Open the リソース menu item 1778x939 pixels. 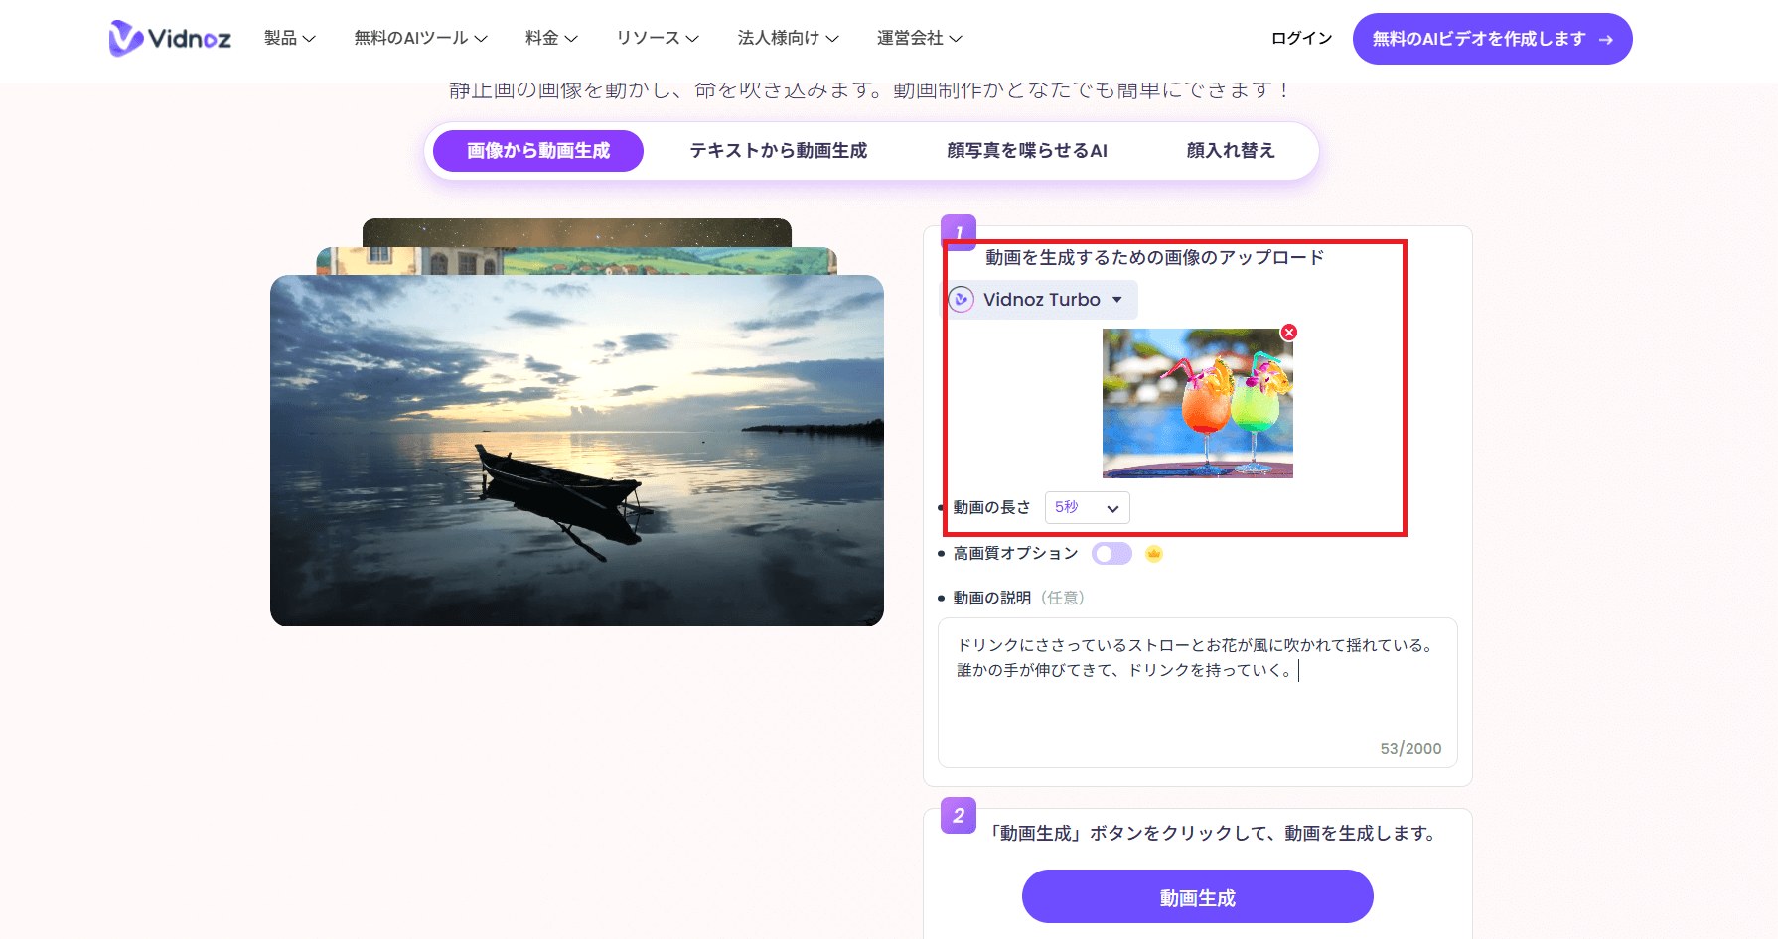tap(656, 38)
